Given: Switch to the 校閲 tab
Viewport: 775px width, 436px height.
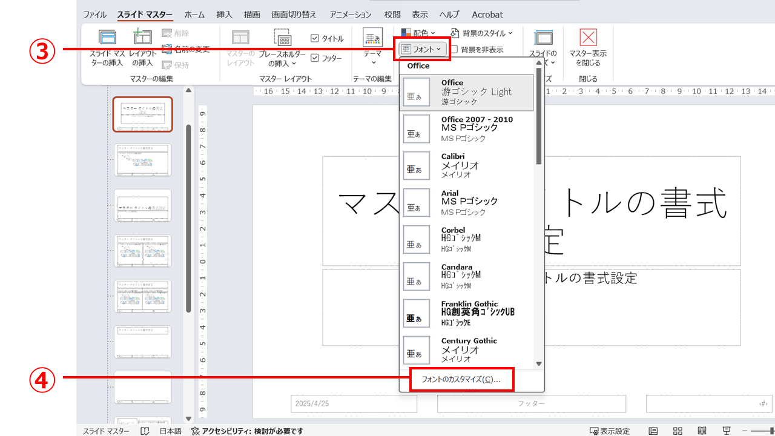Looking at the screenshot, I should pyautogui.click(x=392, y=15).
